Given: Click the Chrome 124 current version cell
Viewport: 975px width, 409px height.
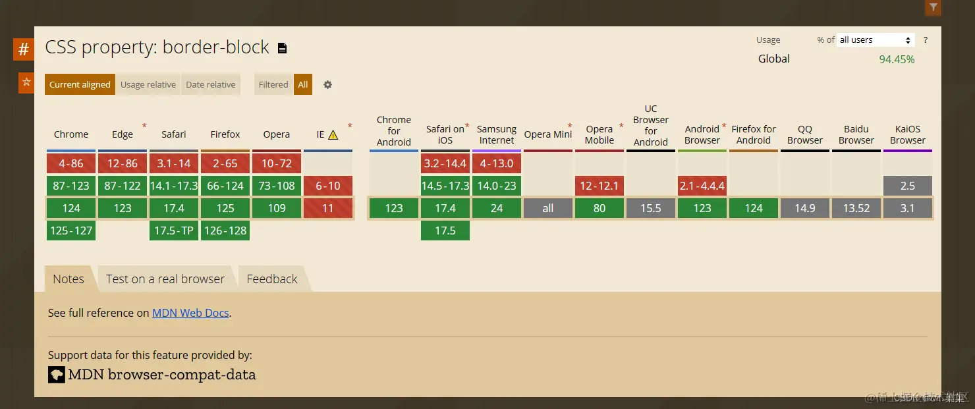Looking at the screenshot, I should (71, 208).
